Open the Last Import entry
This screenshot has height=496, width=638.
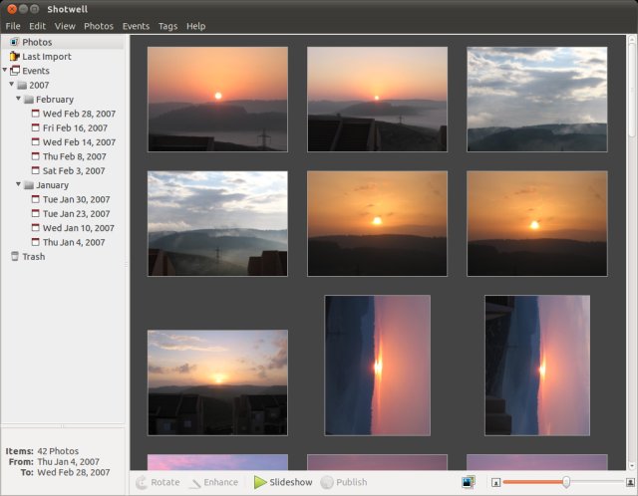coord(46,57)
